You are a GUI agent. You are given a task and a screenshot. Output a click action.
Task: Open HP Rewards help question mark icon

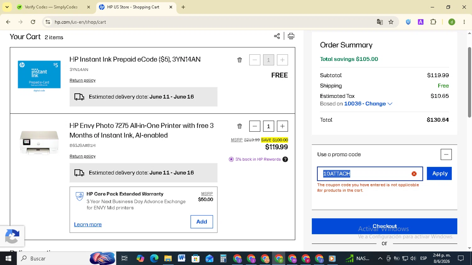coord(285,159)
